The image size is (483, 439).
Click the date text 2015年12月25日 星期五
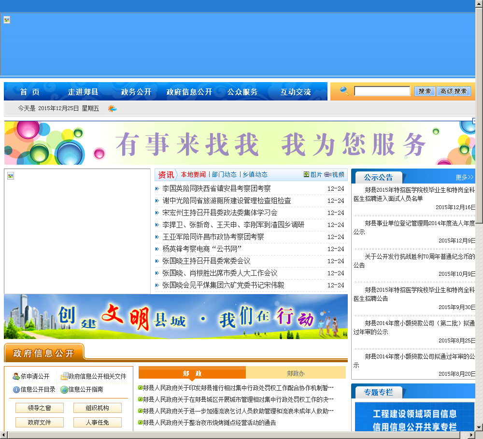(69, 109)
